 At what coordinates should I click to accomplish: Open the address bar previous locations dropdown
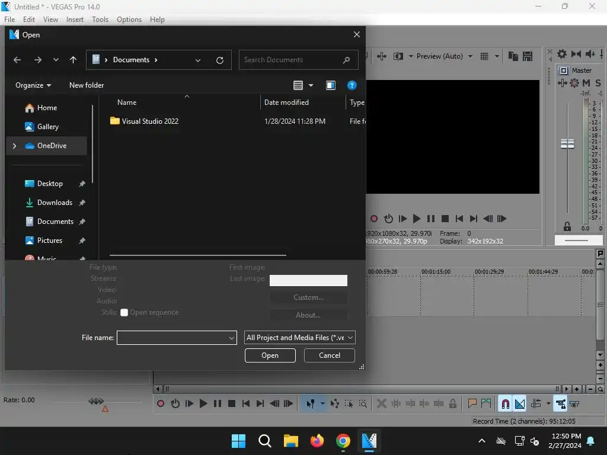[198, 60]
